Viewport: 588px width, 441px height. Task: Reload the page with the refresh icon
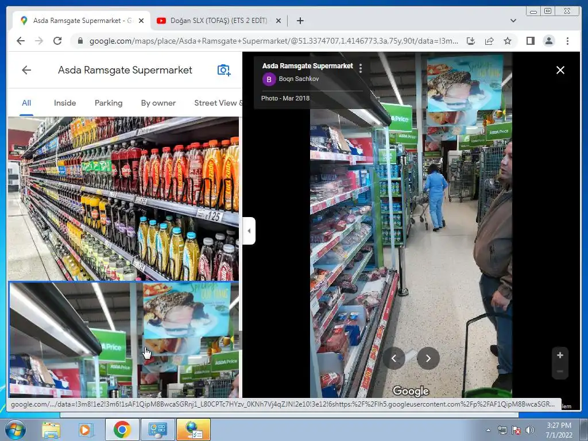tap(57, 41)
